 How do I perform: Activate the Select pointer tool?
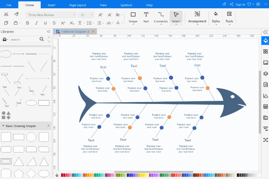[x=176, y=18]
